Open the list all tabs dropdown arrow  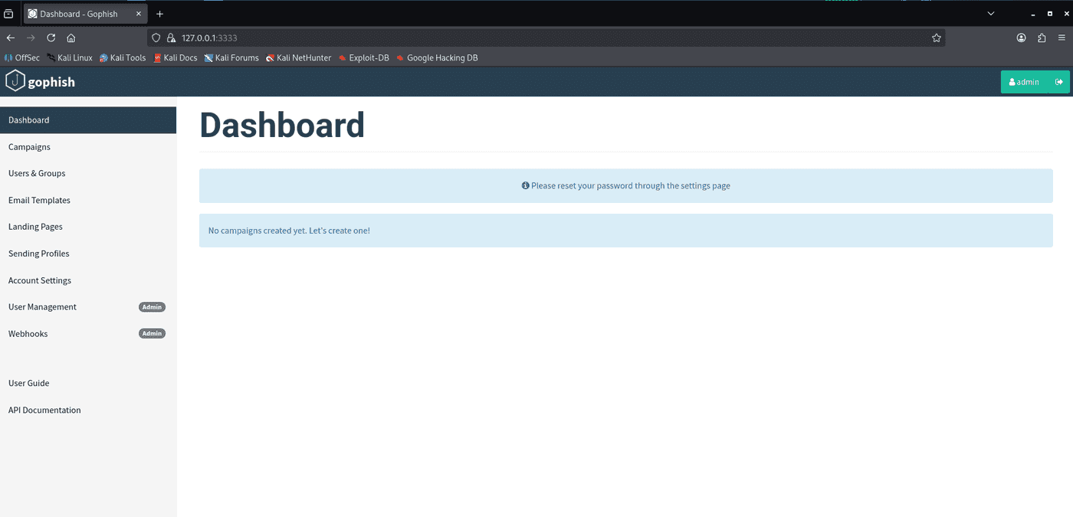(x=990, y=14)
